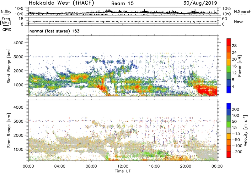Click the "-200" velocity colorbar label
Viewport: 251px width, 173px height.
tap(237, 152)
